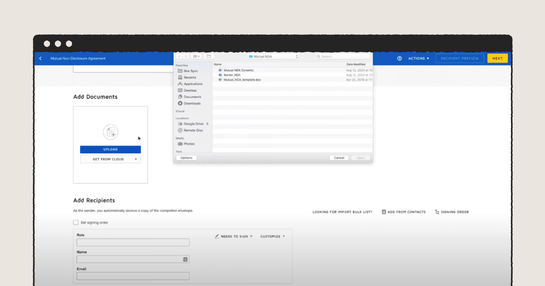This screenshot has width=545, height=286.
Task: Click the contacts icon inside the Name field
Action: click(x=185, y=259)
